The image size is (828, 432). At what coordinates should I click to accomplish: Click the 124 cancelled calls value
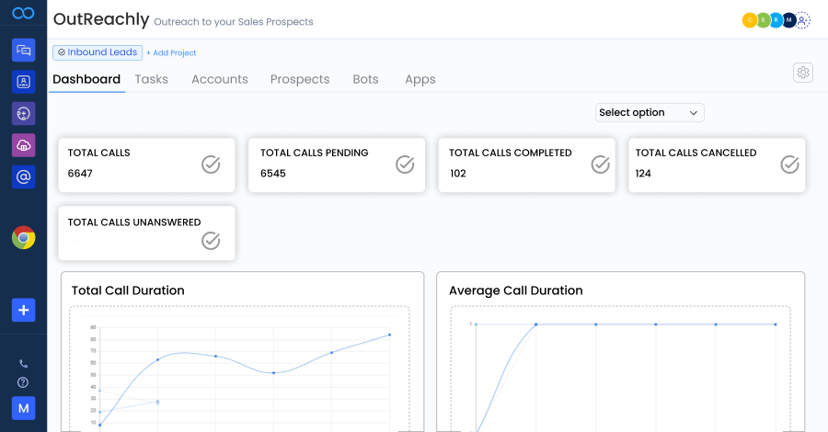[643, 173]
